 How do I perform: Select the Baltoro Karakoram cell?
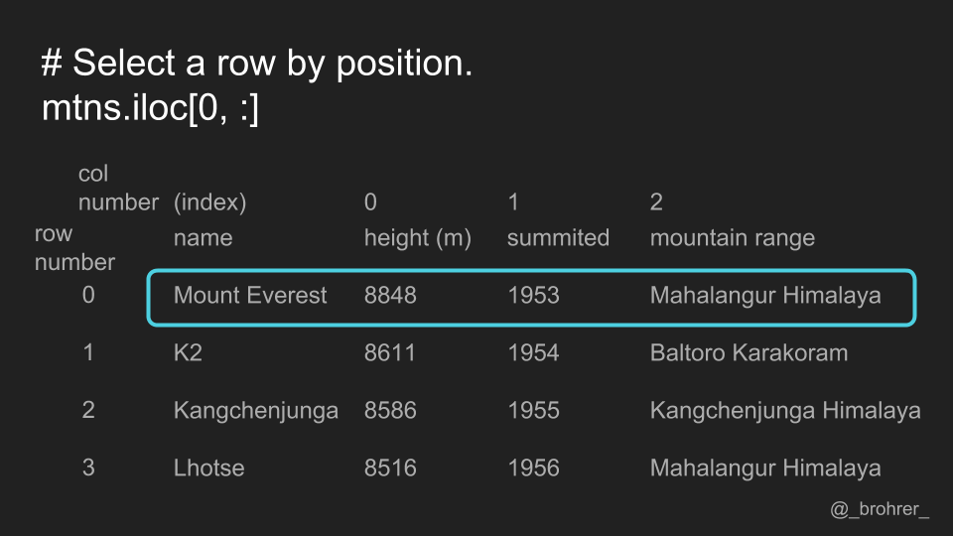pos(749,353)
